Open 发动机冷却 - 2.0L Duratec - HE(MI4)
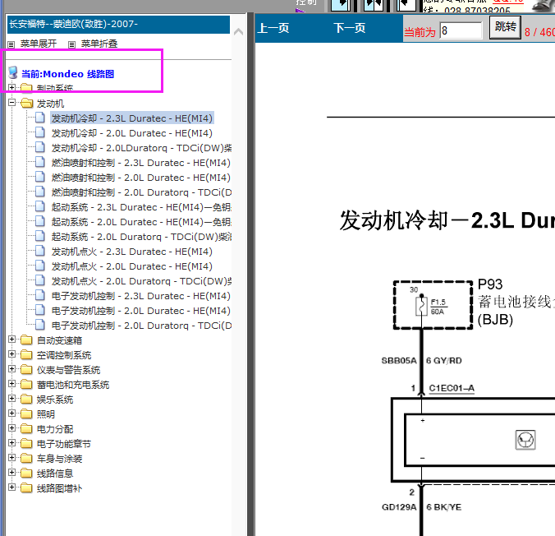The width and height of the screenshot is (555, 536). tap(131, 133)
